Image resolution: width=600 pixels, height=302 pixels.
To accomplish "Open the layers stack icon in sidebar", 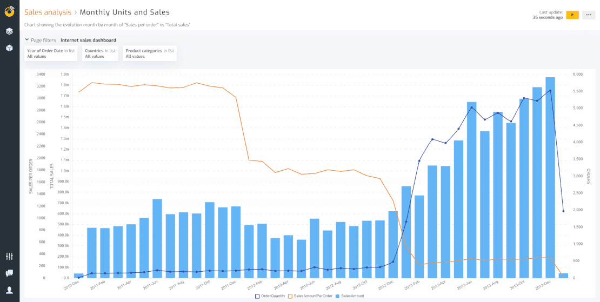I will click(x=10, y=31).
